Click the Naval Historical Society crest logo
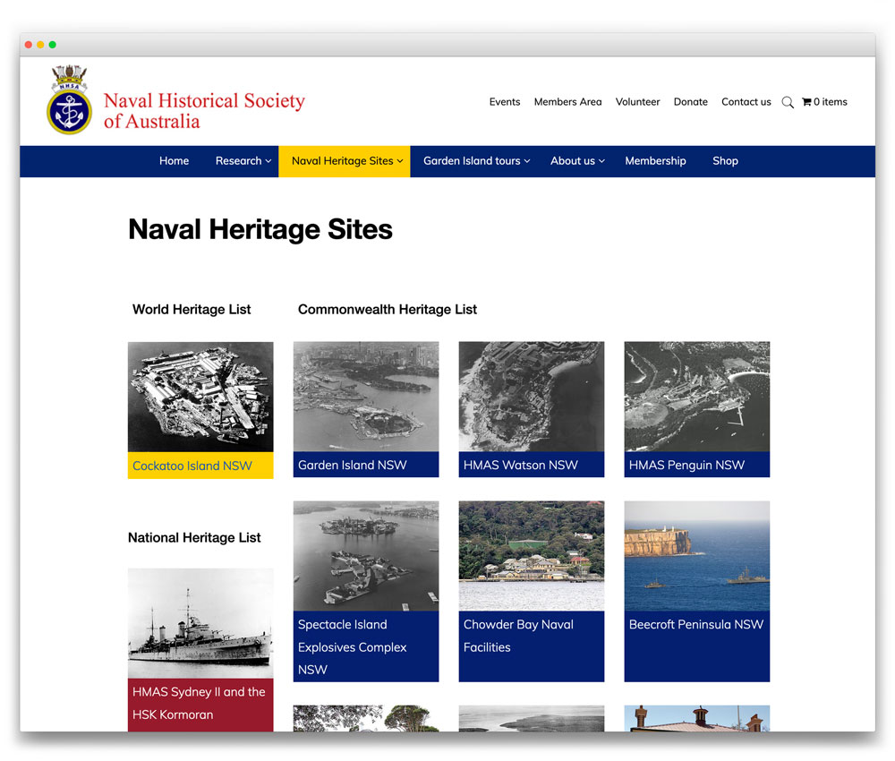This screenshot has width=895, height=761. click(69, 100)
